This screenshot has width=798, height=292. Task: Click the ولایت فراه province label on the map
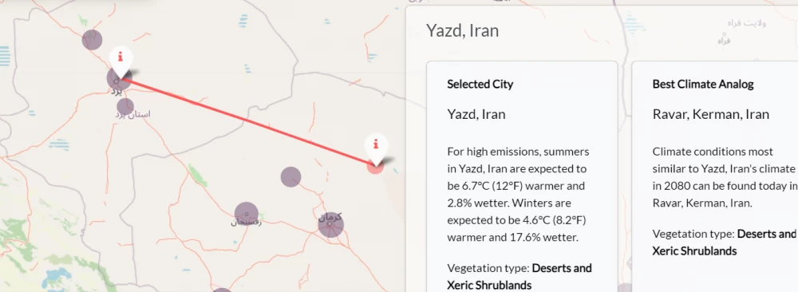point(747,23)
